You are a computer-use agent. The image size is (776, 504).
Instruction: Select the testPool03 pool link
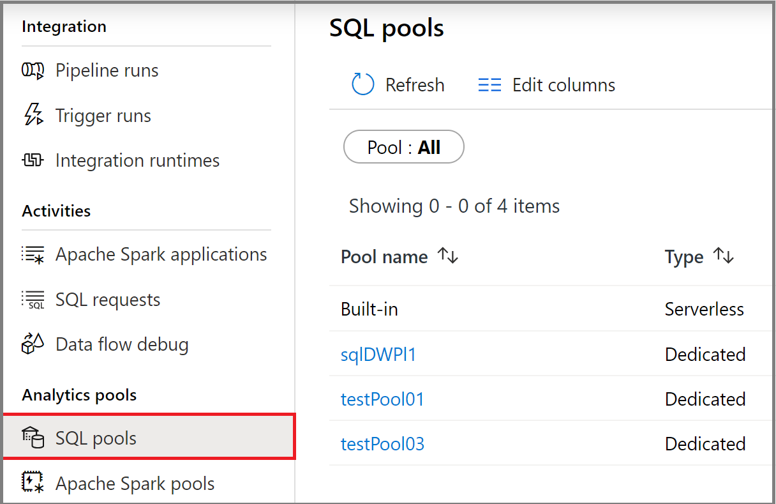point(382,443)
